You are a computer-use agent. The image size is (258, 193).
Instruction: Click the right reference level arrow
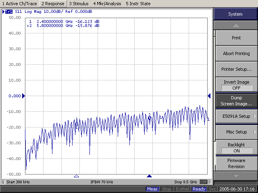(209, 96)
